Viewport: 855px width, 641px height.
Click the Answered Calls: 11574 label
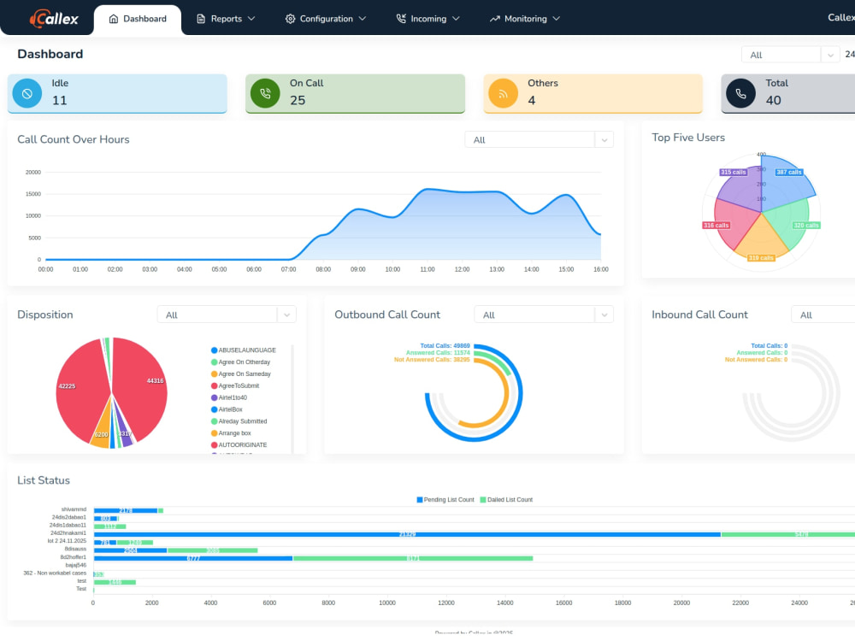(x=438, y=353)
